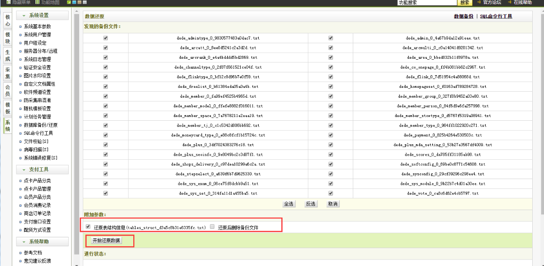This screenshot has width=544, height=266.
Task: Click inside the 功能搜索 search field
Action: click(x=427, y=3)
